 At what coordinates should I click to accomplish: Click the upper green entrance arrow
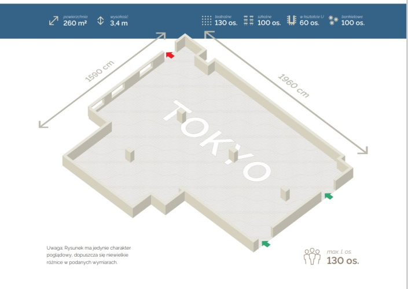(x=329, y=196)
